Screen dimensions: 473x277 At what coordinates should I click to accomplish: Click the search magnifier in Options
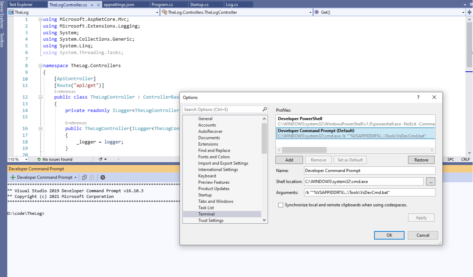(265, 110)
